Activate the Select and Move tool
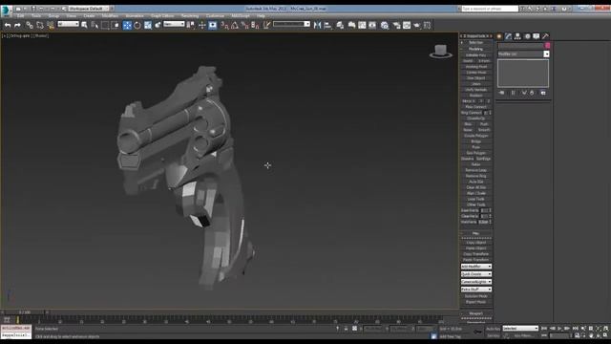The image size is (611, 344). [x=127, y=26]
